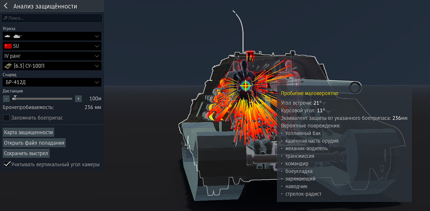Viewport: 430px width, 211px height.
Task: Click the back arrow next to Анализ защищённости
Action: coord(6,6)
